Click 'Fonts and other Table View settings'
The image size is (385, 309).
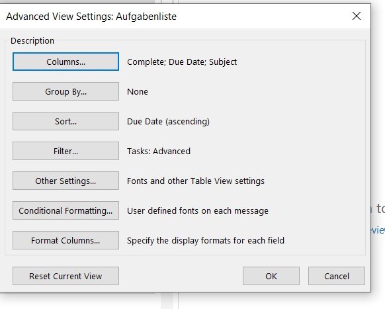[x=196, y=181]
